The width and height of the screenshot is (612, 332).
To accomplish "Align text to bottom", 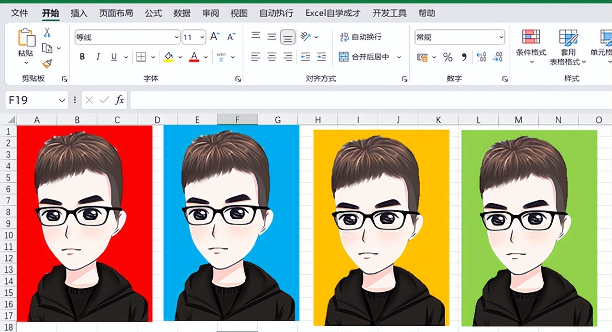I will pos(288,37).
